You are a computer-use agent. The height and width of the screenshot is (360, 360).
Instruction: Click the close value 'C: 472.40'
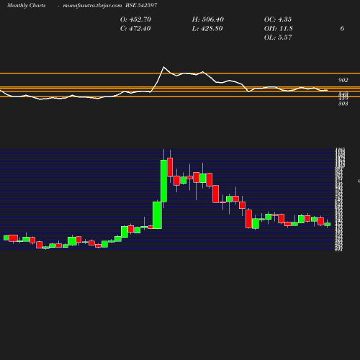click(135, 28)
